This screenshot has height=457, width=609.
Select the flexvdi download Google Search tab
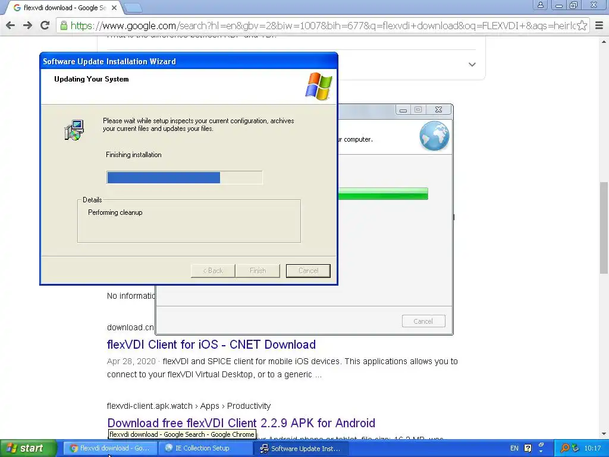click(64, 7)
